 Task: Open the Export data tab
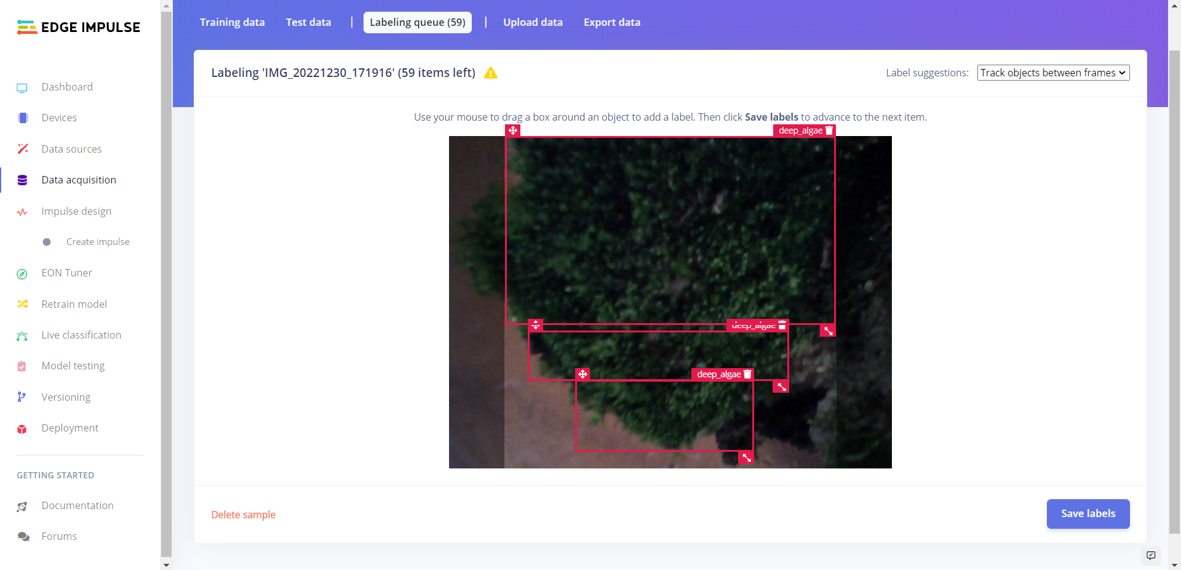click(x=612, y=22)
